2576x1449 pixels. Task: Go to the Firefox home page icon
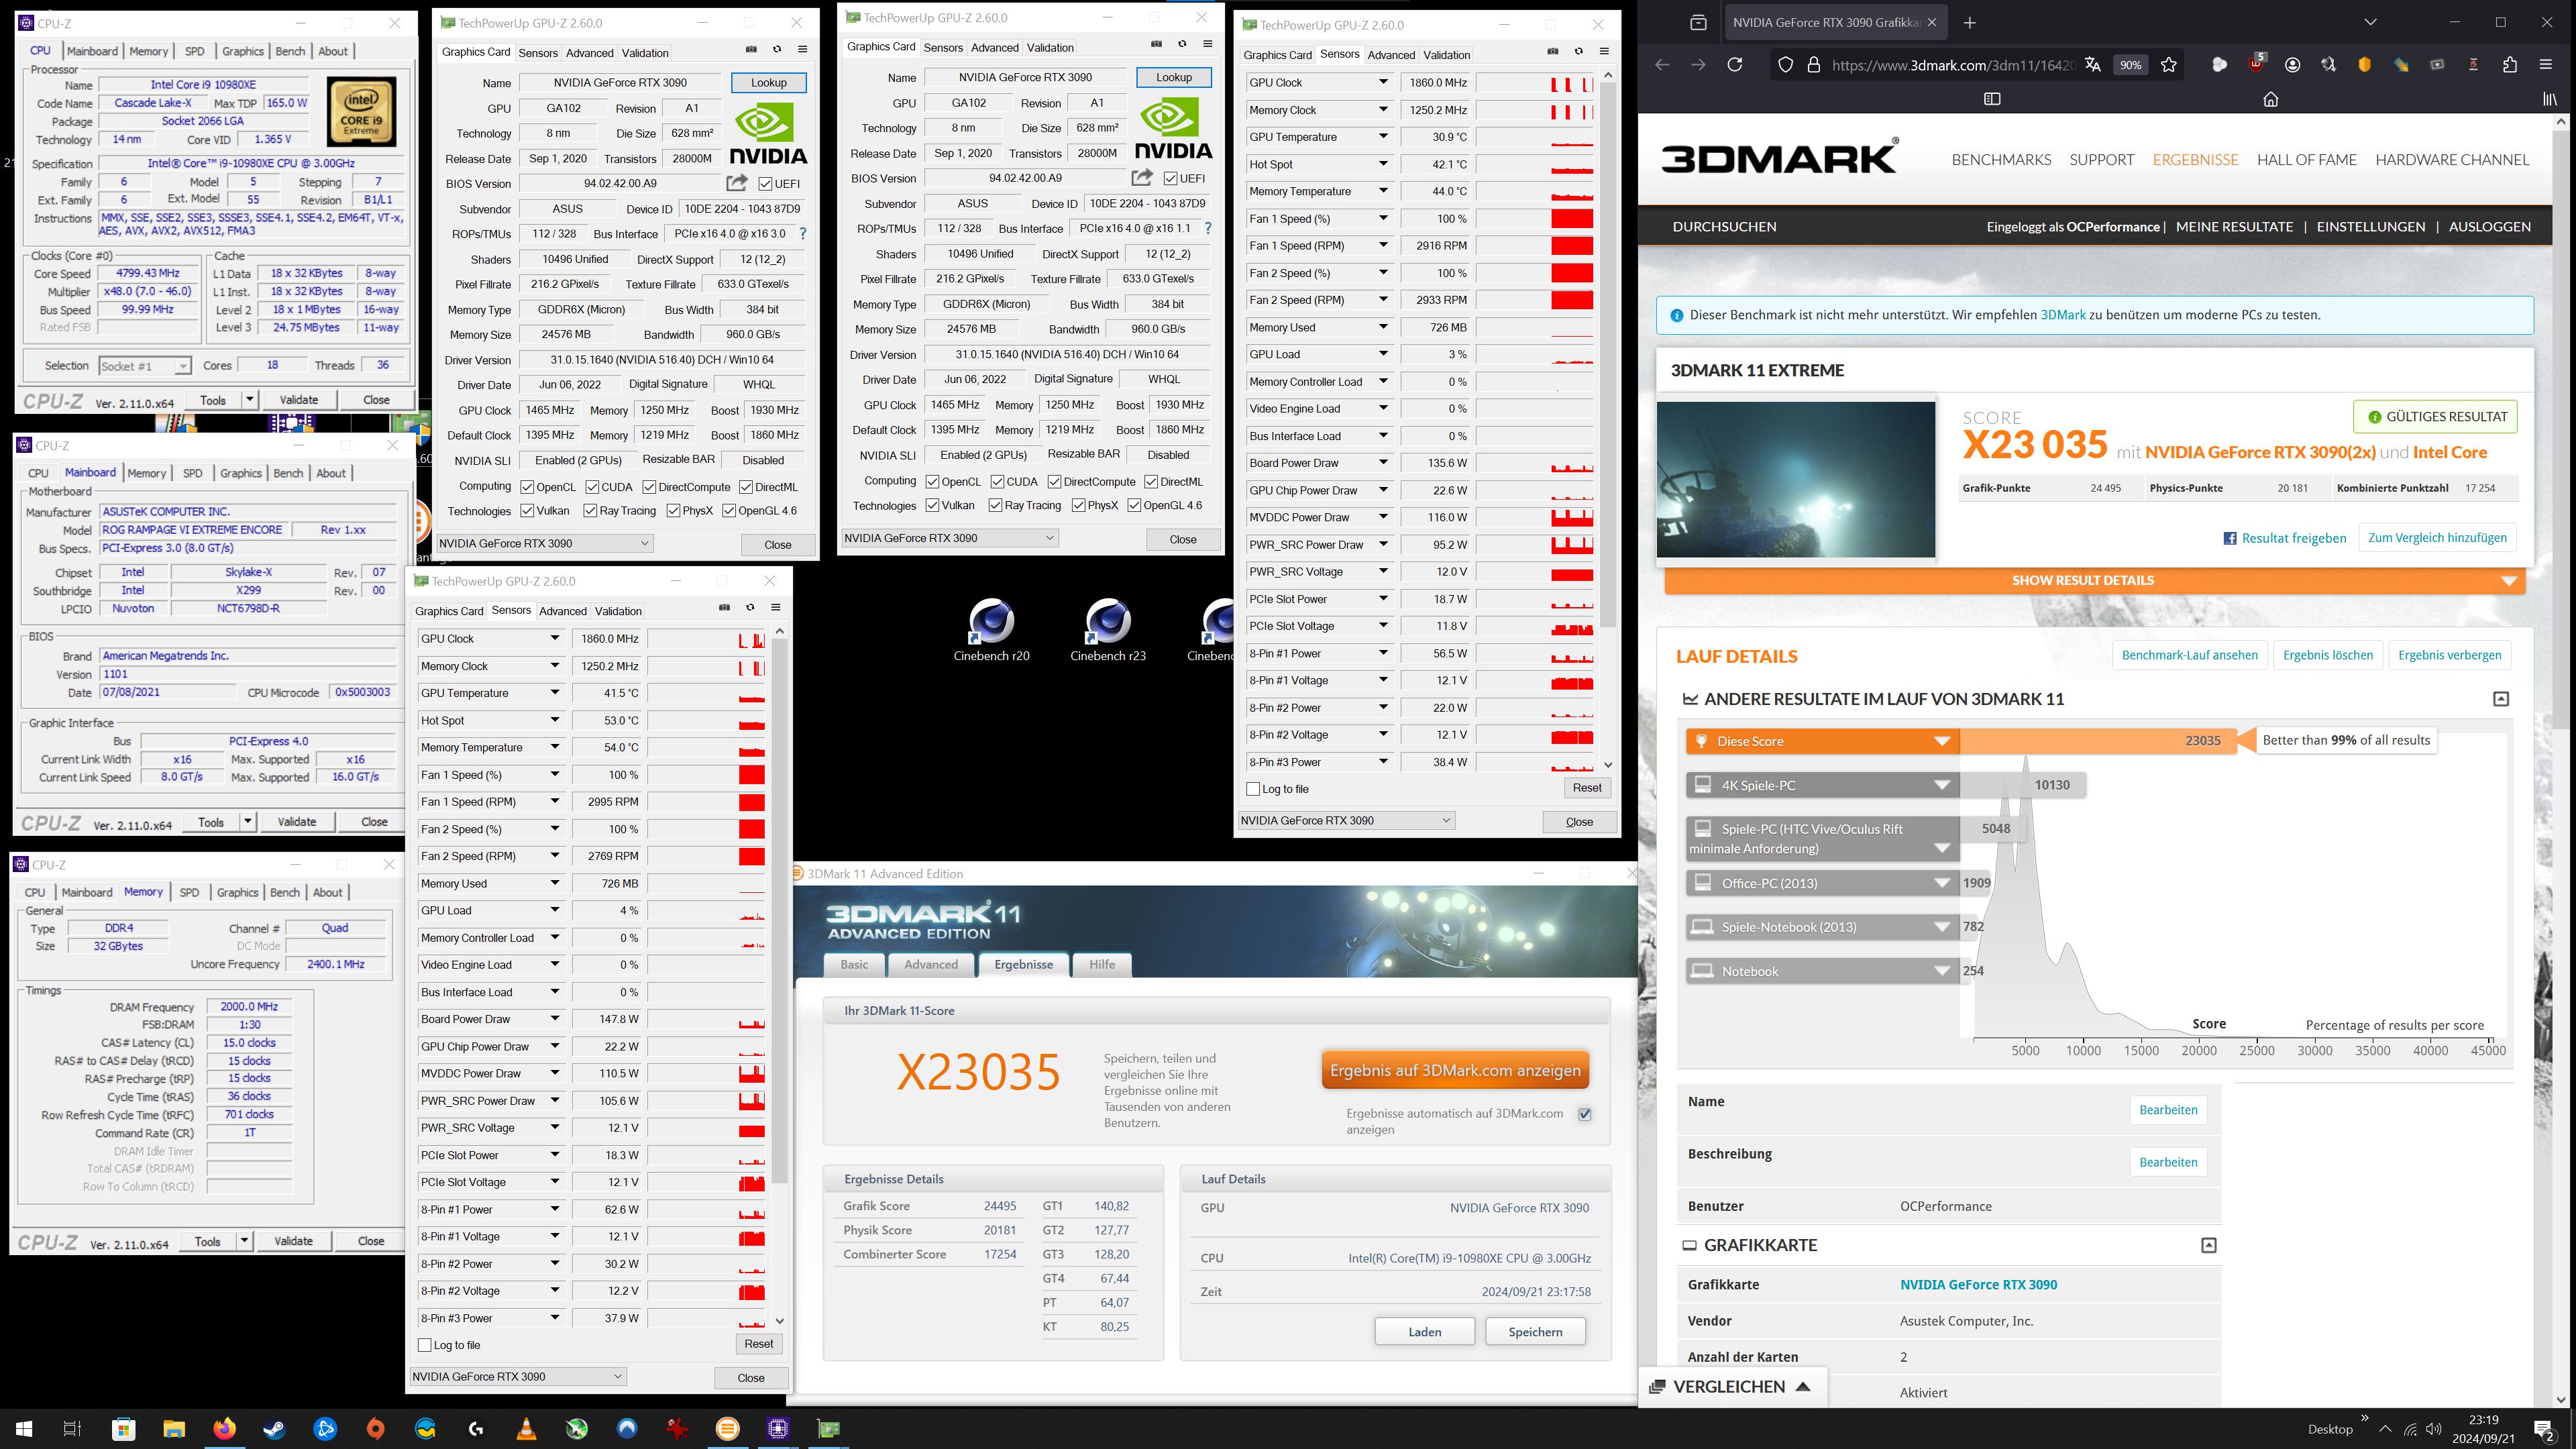pyautogui.click(x=2271, y=99)
